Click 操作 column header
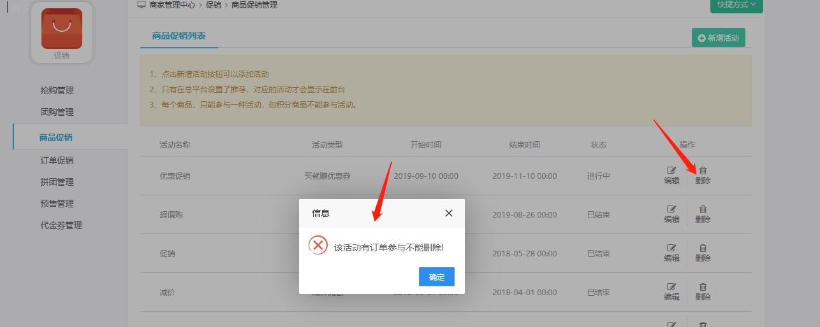This screenshot has height=327, width=820. pos(687,145)
